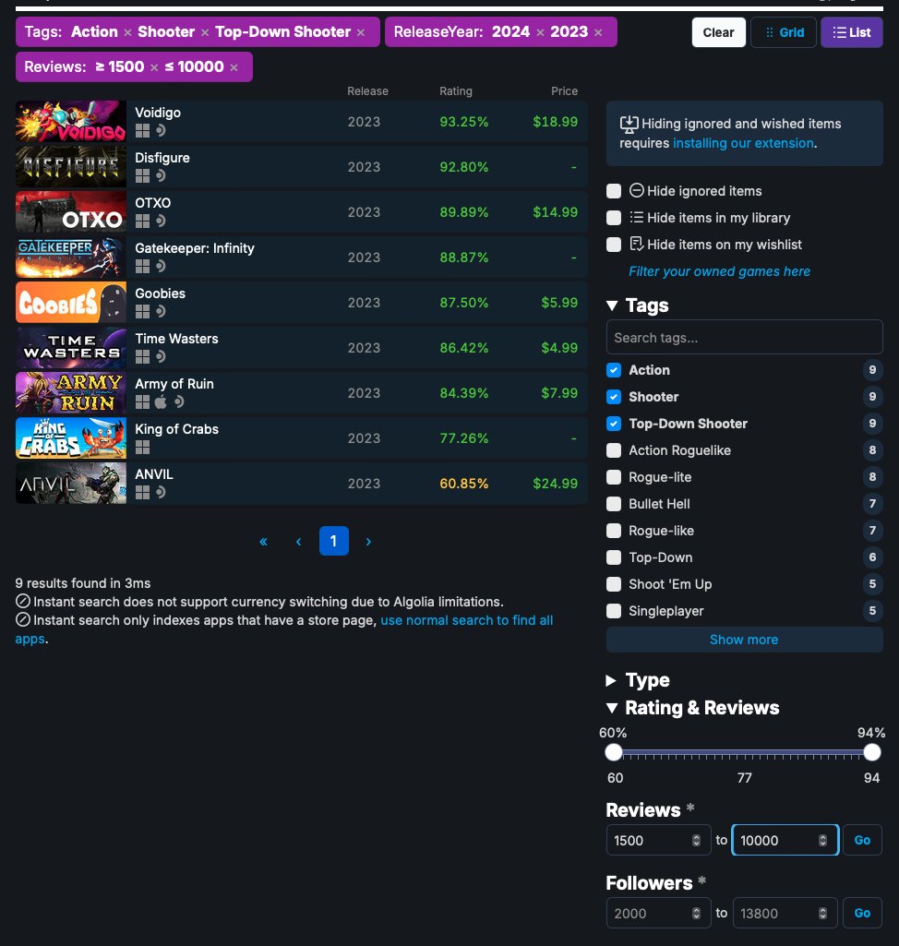Click the 94% maximum rating slider handle
This screenshot has height=946, width=899.
872,752
